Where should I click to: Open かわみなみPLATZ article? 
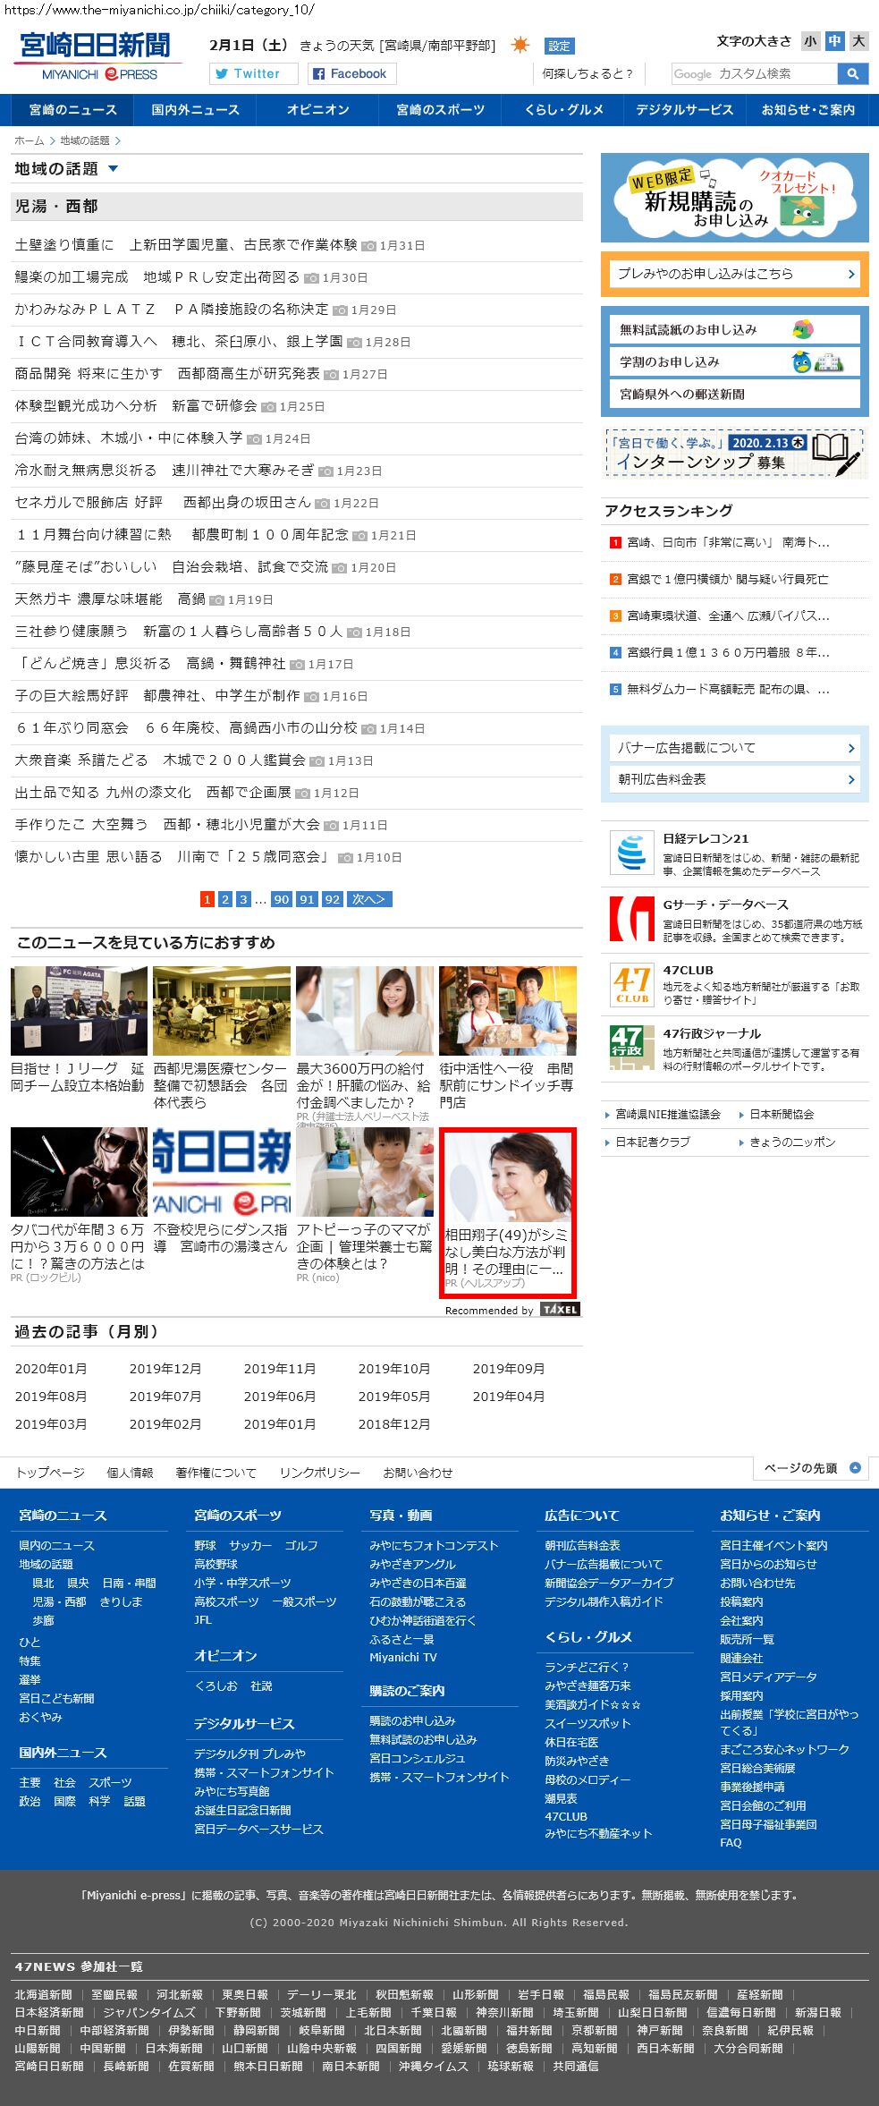172,310
